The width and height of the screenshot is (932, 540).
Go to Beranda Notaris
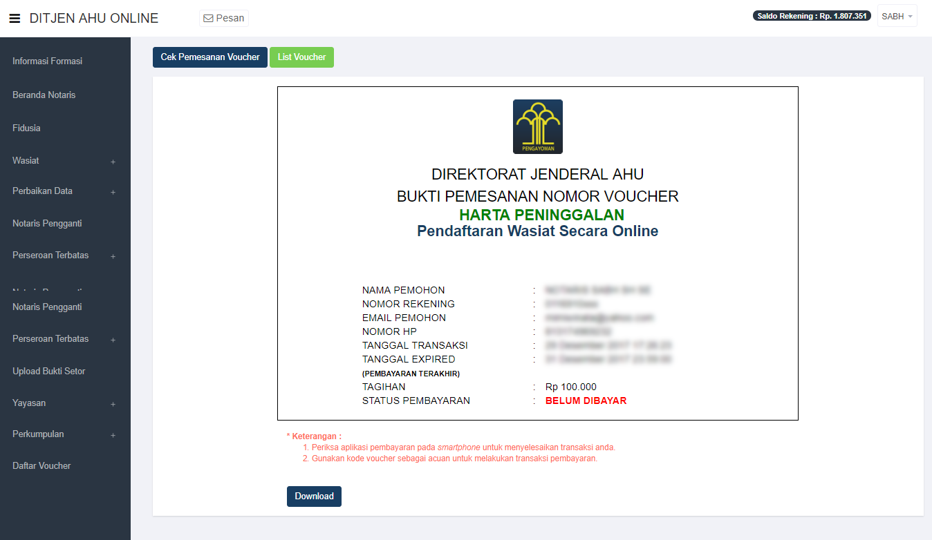44,95
